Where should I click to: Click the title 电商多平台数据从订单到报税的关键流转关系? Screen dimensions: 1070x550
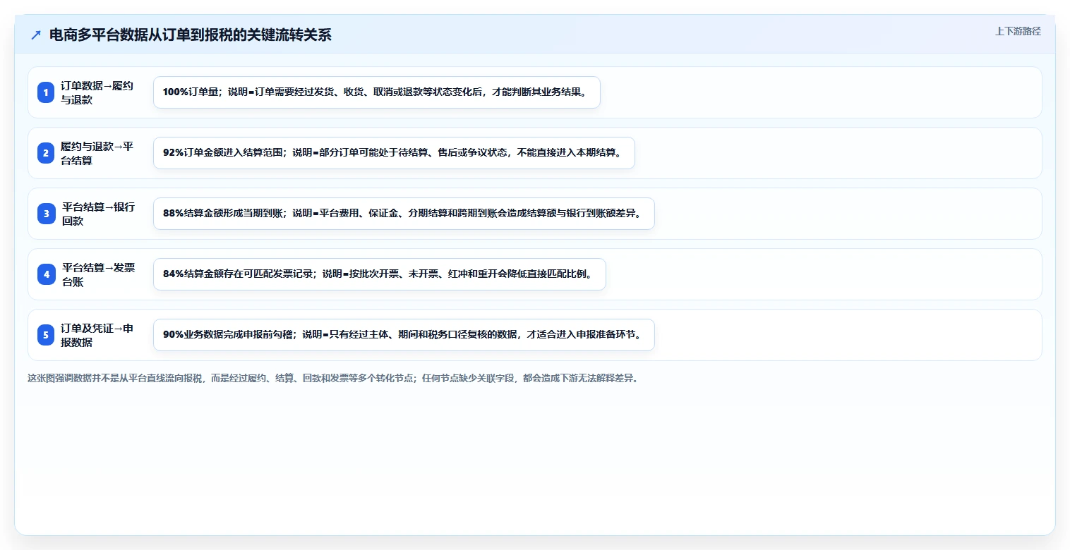tap(191, 35)
